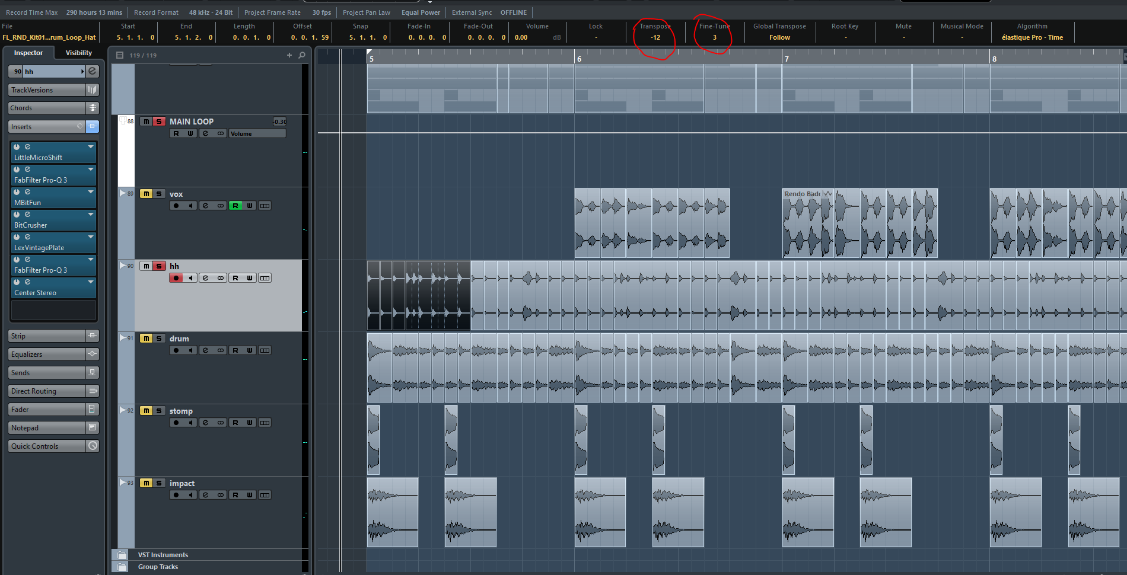Click the Fine-Tune value 3 field
This screenshot has width=1127, height=575.
pyautogui.click(x=714, y=37)
